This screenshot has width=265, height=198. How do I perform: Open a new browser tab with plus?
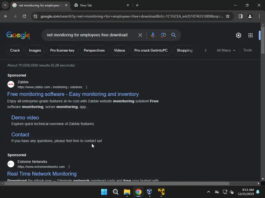(x=137, y=5)
